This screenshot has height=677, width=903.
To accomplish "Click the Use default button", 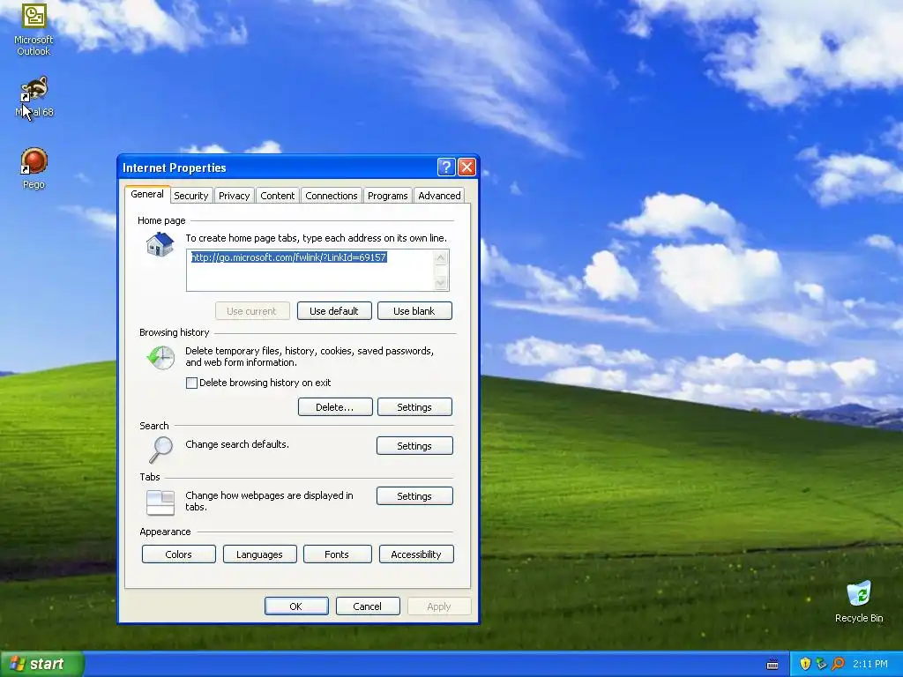I will click(334, 311).
